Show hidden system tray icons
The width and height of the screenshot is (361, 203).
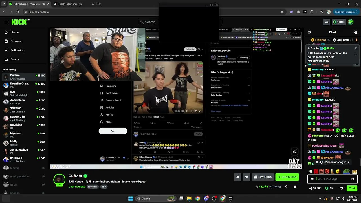click(320, 198)
